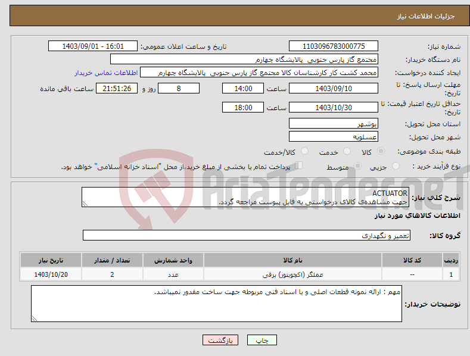
Task: Open اطلاعات تماس خریدار contact link
Action: tap(106, 73)
